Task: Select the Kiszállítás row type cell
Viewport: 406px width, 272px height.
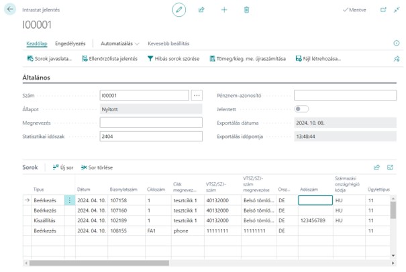Action: (48, 220)
